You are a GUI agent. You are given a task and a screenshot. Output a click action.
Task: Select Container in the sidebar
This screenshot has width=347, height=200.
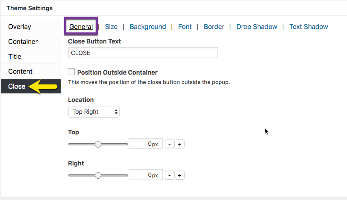point(23,42)
